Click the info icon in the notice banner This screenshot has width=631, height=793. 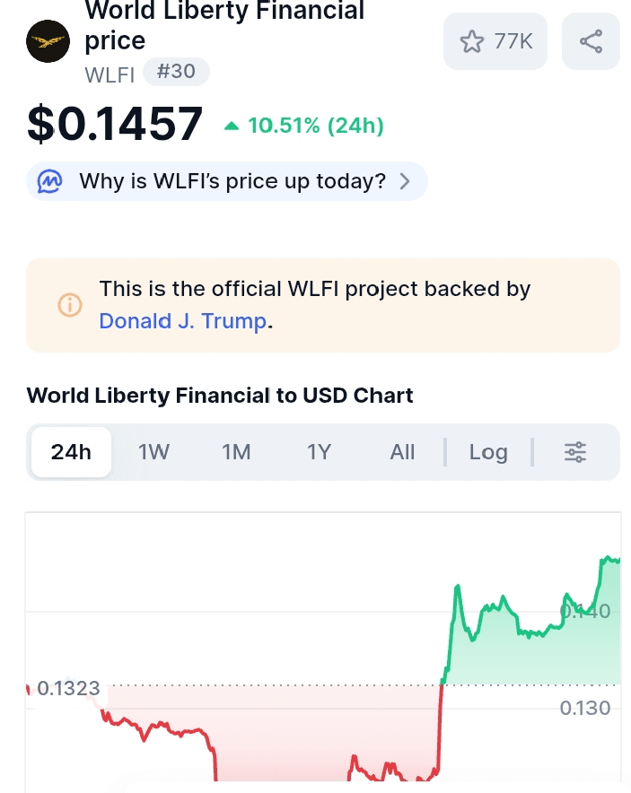point(70,305)
